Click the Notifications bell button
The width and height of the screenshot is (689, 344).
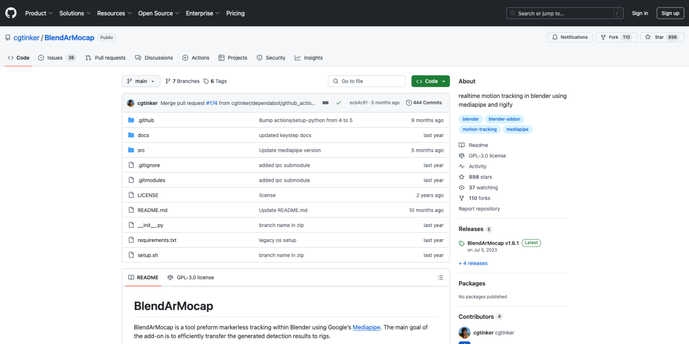coord(570,37)
